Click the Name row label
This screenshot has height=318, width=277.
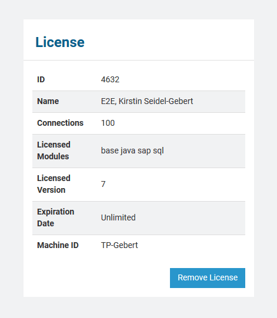click(x=48, y=101)
